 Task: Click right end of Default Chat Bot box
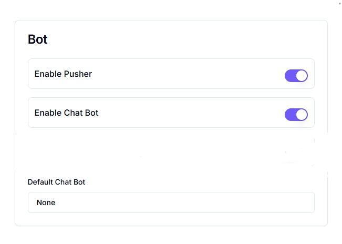click(x=305, y=202)
